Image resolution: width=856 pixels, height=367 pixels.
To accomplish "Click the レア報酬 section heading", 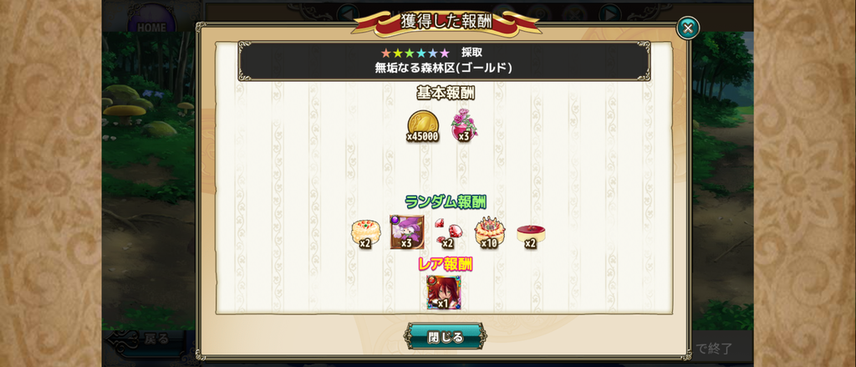I will [x=445, y=264].
